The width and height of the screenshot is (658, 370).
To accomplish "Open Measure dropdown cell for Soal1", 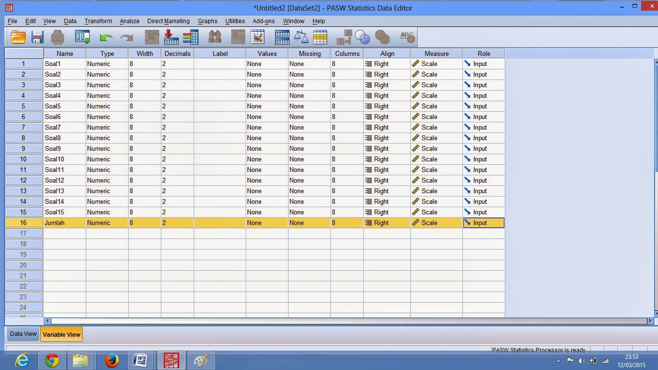I will coord(436,64).
